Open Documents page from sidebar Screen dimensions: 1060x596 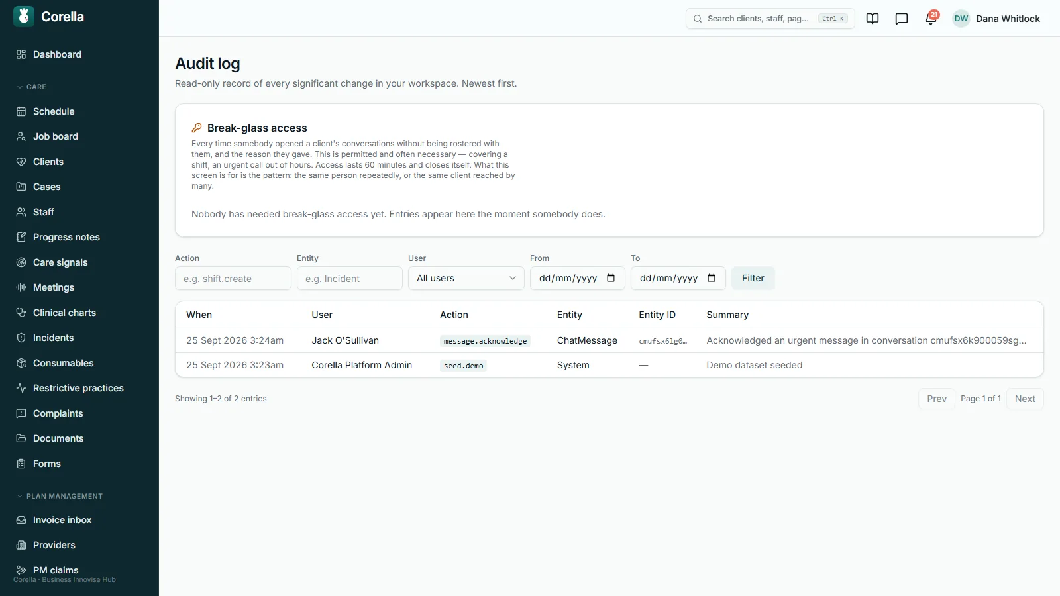58,438
